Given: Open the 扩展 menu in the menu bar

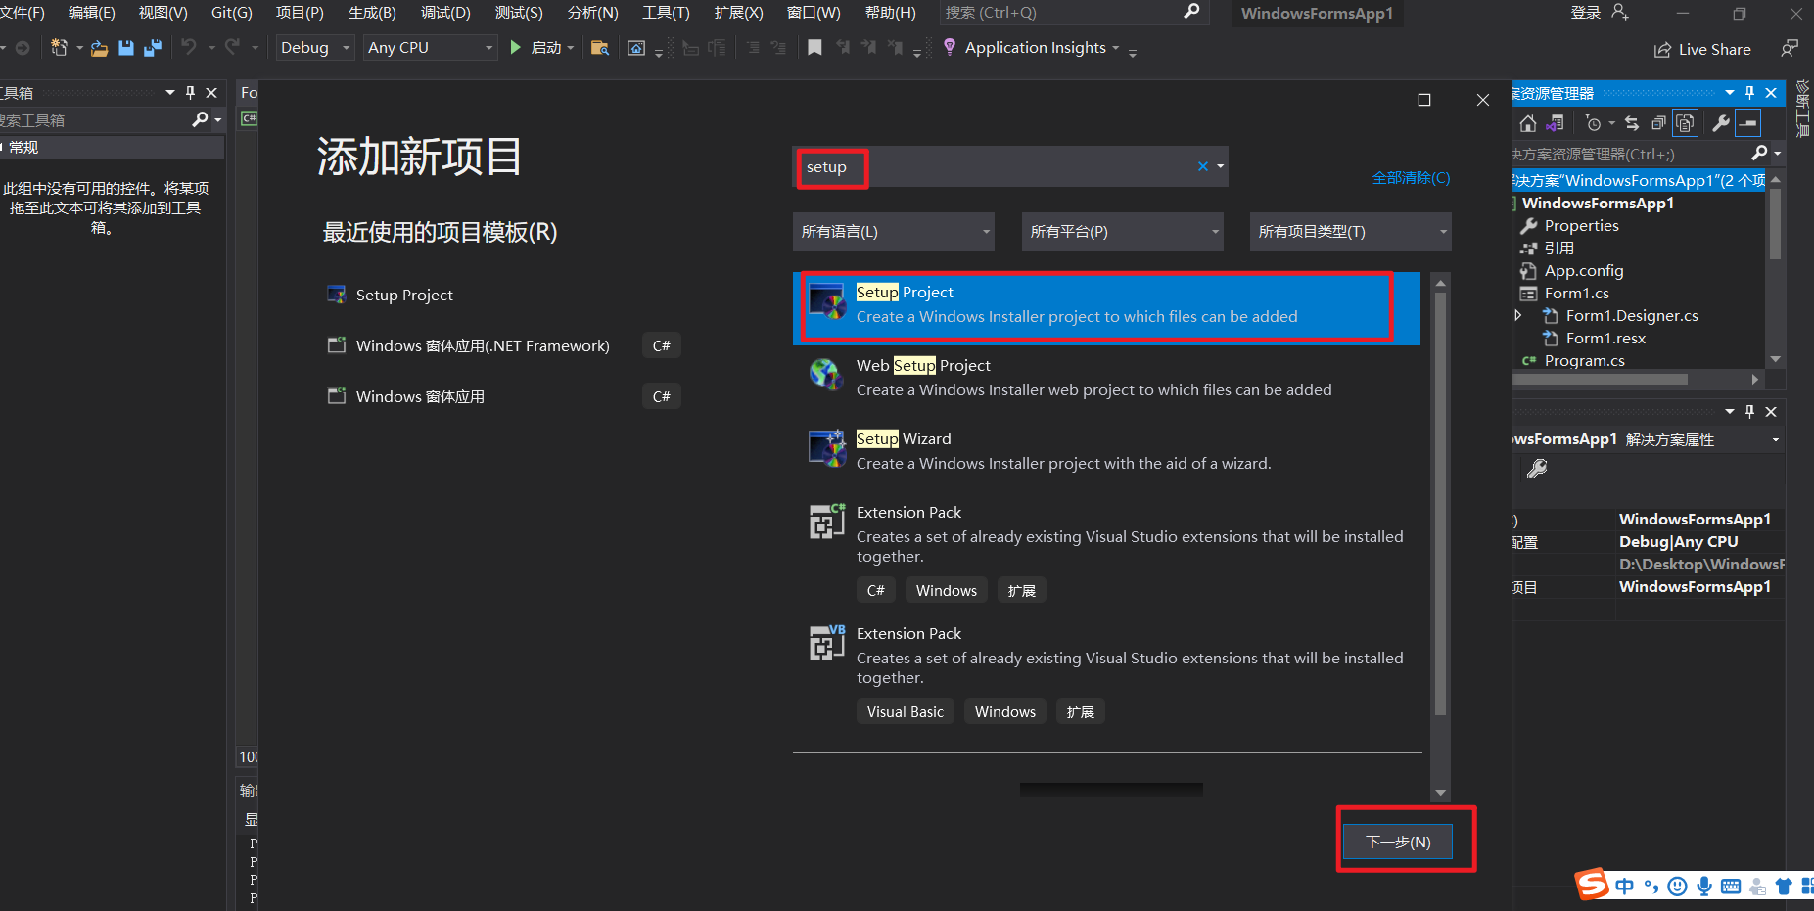Looking at the screenshot, I should 738,13.
